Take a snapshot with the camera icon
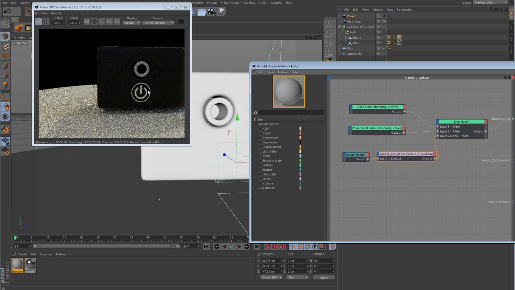The height and width of the screenshot is (290, 515). point(181,22)
